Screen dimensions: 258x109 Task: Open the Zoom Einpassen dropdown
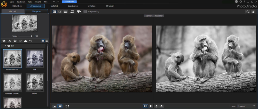click(x=247, y=106)
